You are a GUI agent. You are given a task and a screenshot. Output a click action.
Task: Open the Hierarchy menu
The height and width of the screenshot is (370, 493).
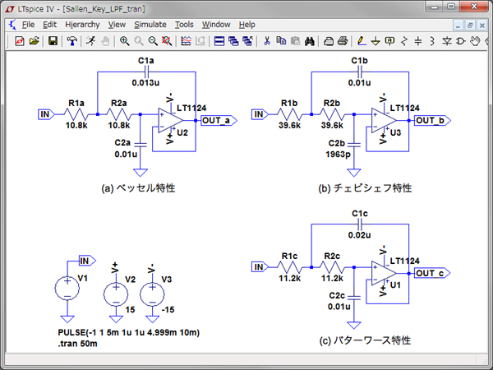pos(82,25)
